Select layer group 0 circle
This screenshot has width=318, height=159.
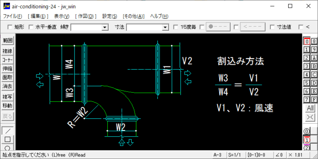307,131
